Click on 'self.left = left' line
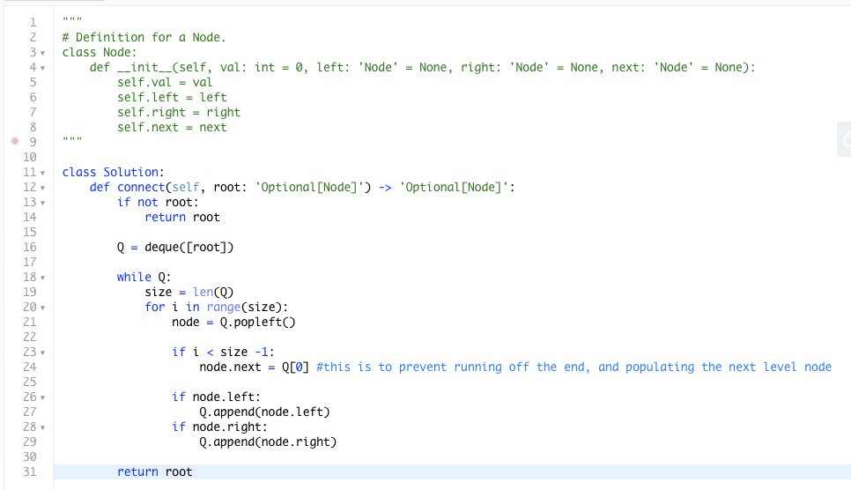 click(x=172, y=97)
